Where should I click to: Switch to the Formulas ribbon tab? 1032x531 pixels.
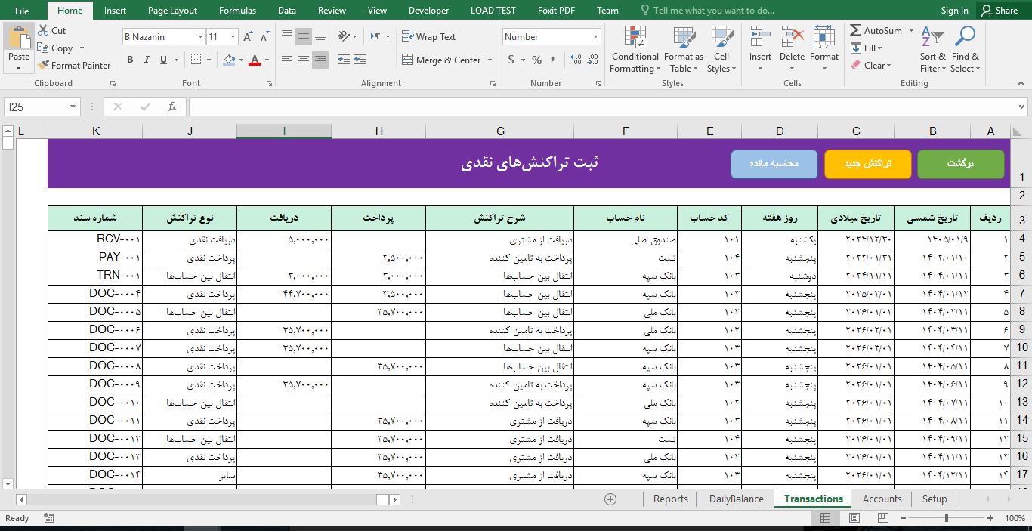[237, 10]
